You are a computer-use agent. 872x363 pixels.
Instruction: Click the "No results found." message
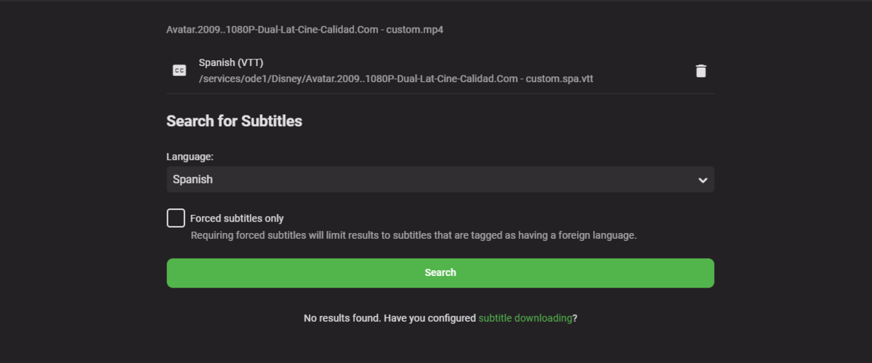point(342,318)
